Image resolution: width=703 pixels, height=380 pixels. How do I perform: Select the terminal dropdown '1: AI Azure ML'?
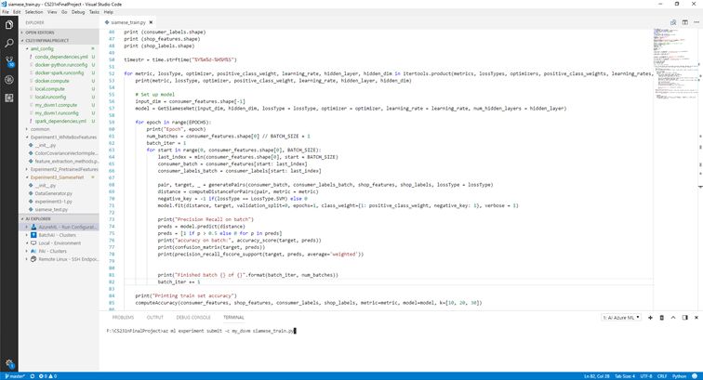621,317
